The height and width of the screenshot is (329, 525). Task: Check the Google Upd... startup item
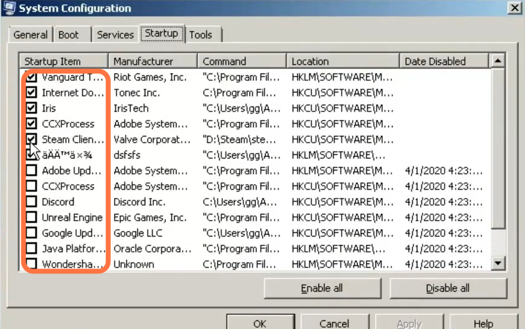[31, 233]
